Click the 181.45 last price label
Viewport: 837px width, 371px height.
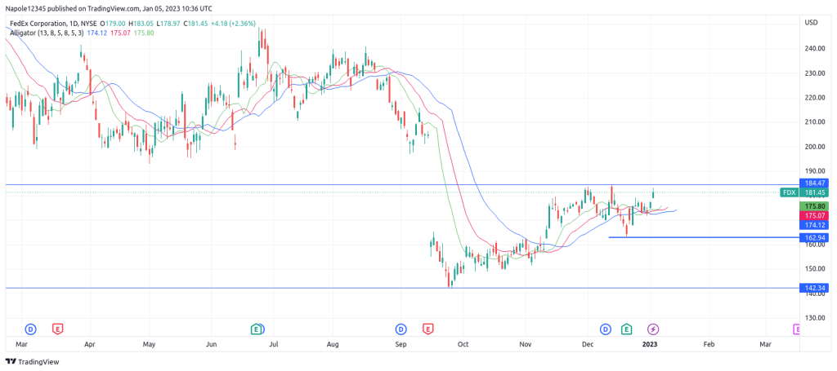[x=813, y=192]
